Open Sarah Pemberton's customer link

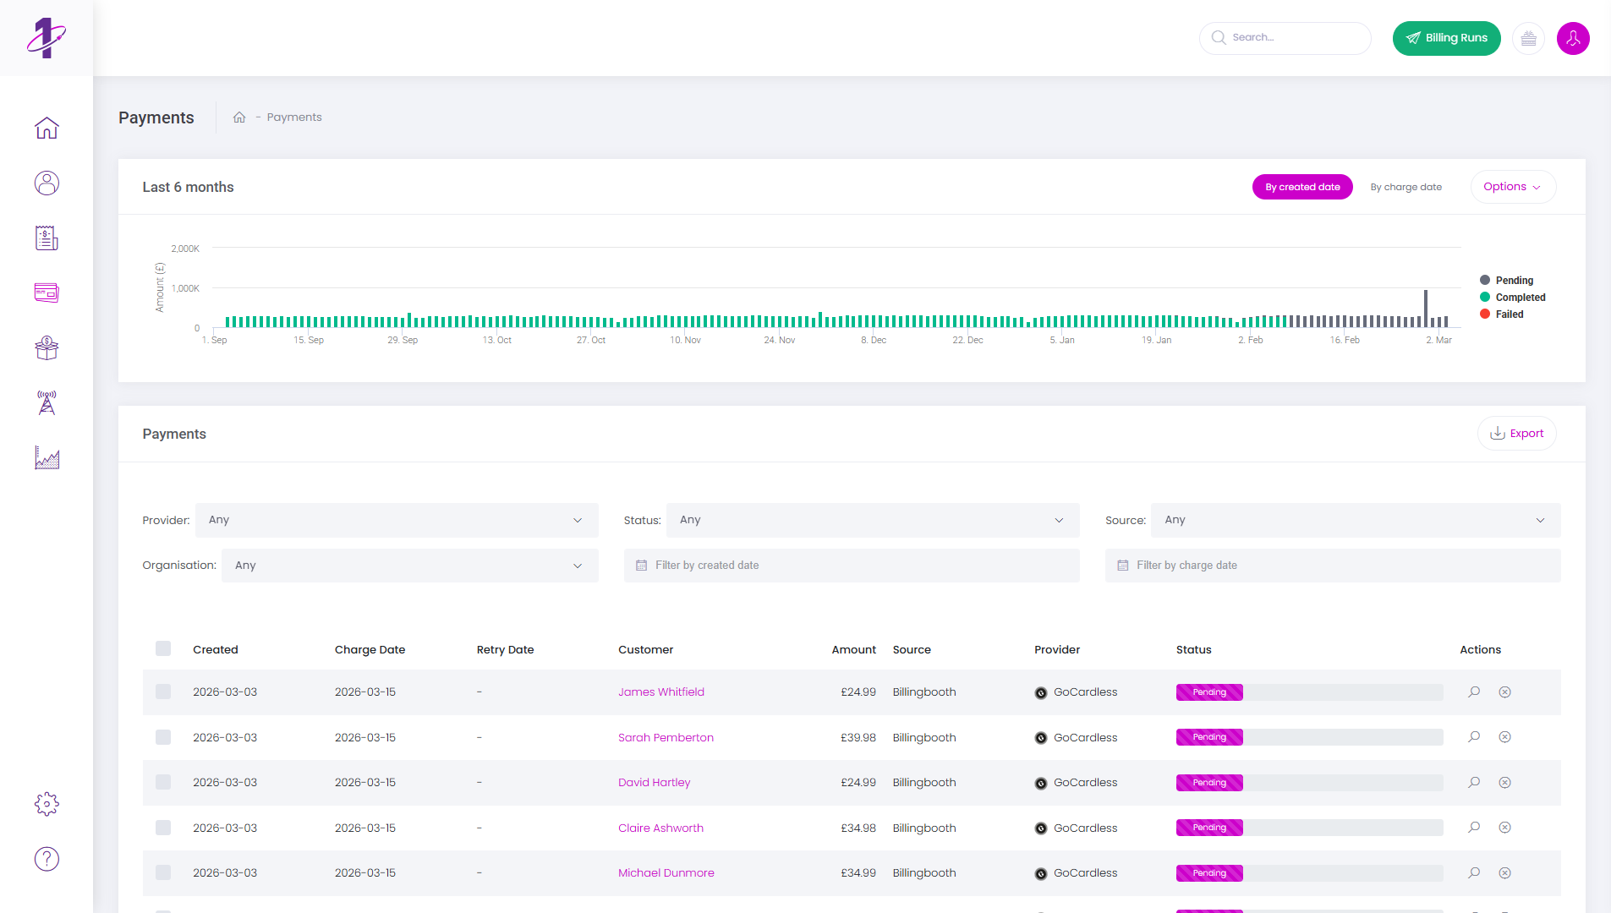pos(666,737)
